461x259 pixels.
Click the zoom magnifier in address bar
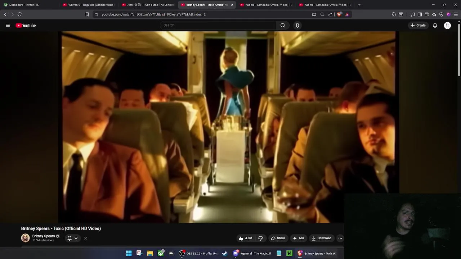[x=322, y=14]
